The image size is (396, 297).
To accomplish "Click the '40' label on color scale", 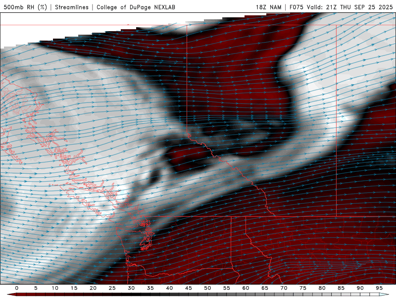I will tap(169, 288).
